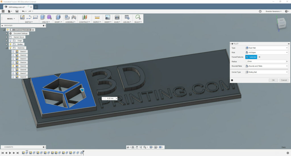Click the 0.25 mm canvas value box
The image size is (291, 156).
pos(109,99)
